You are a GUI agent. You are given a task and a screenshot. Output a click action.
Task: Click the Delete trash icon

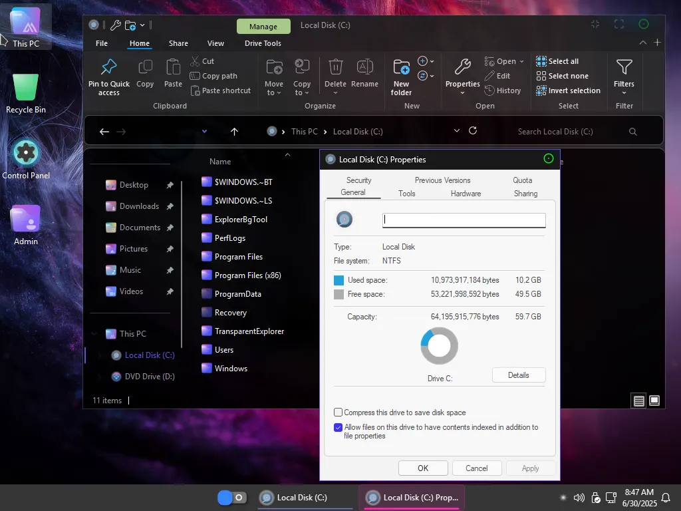pos(335,67)
